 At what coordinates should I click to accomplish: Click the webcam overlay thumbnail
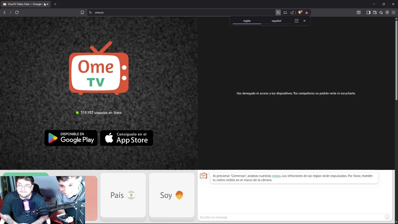point(43,200)
